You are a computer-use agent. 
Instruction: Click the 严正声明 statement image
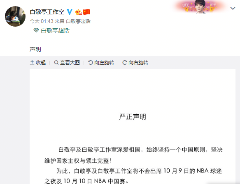click(x=133, y=127)
